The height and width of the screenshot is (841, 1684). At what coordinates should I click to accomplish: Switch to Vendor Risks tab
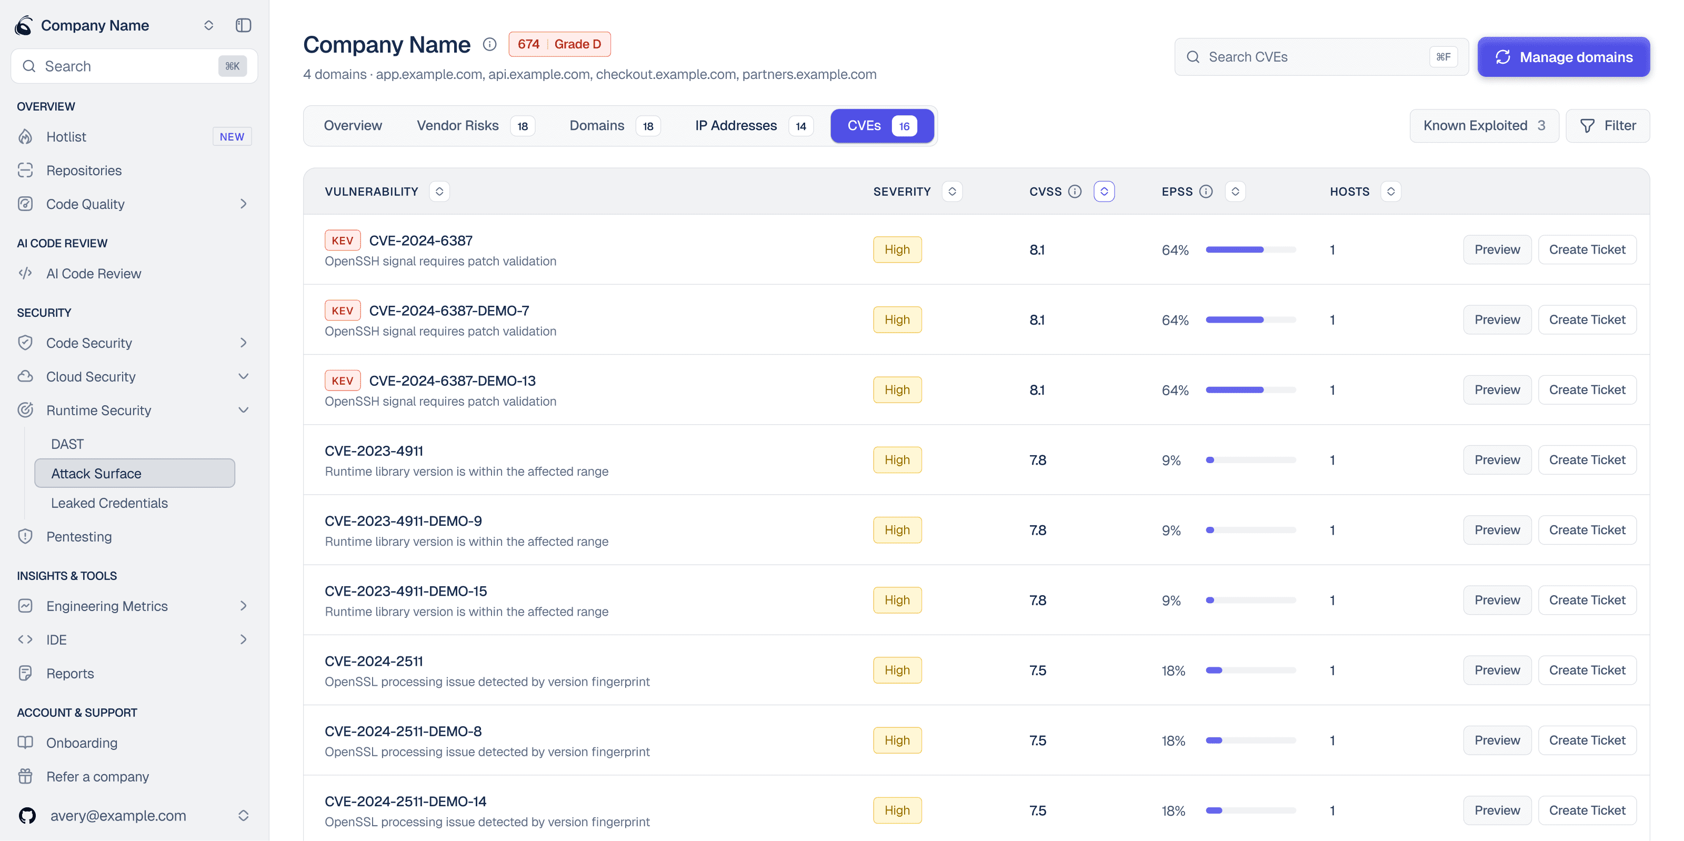475,126
